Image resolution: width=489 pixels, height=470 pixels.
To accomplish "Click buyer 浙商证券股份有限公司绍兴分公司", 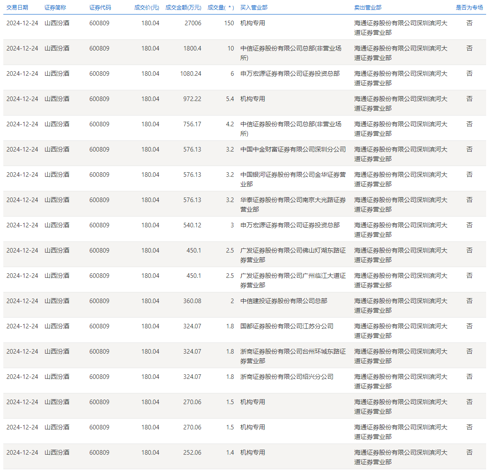I will point(287,377).
